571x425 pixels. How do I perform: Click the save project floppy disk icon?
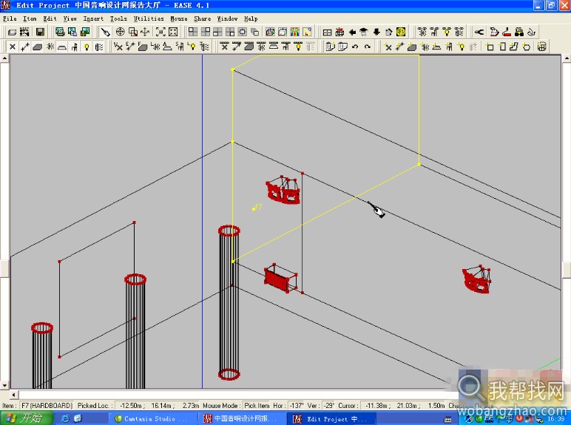coord(40,32)
